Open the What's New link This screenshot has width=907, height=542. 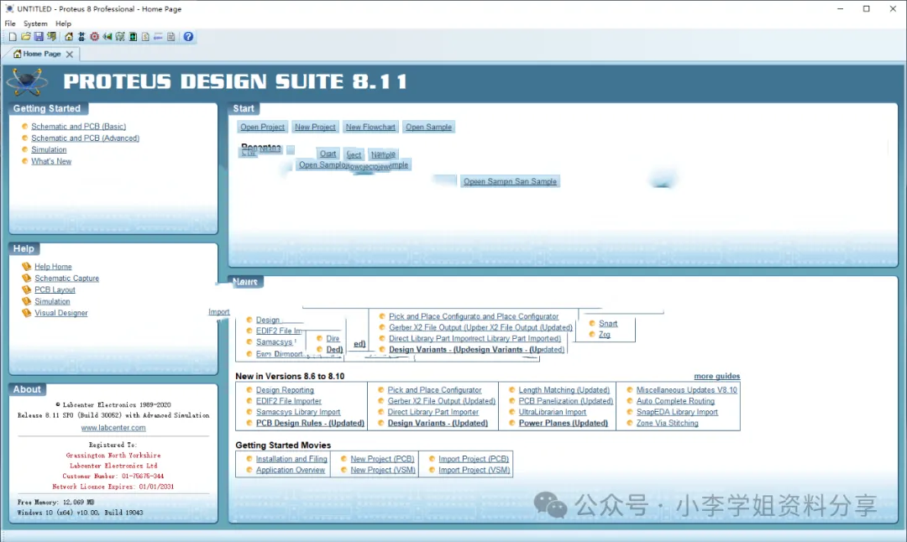(51, 161)
